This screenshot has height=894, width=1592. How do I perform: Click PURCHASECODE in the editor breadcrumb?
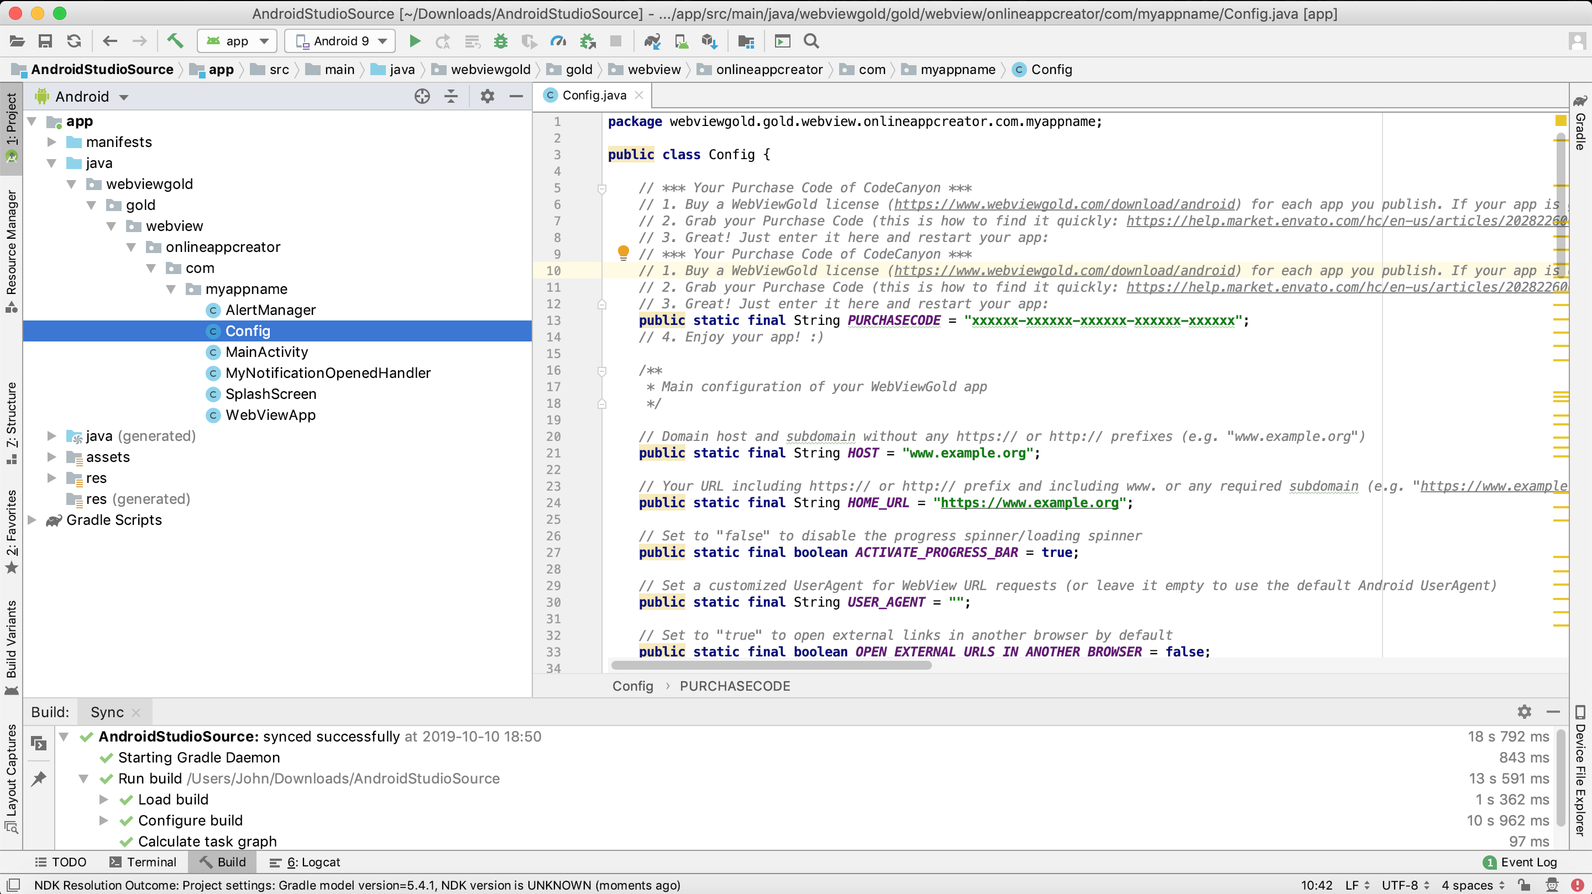pyautogui.click(x=735, y=686)
